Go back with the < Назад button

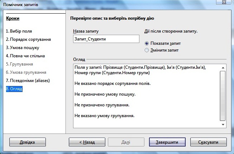coord(86,142)
